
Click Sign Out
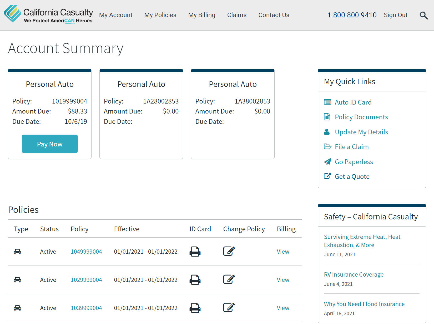[x=396, y=15]
